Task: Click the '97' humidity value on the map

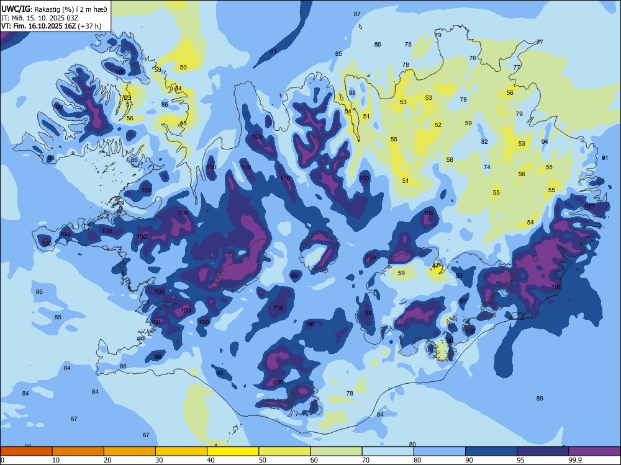Action: click(x=463, y=301)
